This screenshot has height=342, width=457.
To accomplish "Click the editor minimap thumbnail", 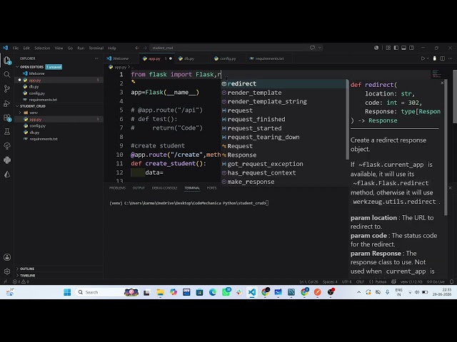I will (436, 73).
